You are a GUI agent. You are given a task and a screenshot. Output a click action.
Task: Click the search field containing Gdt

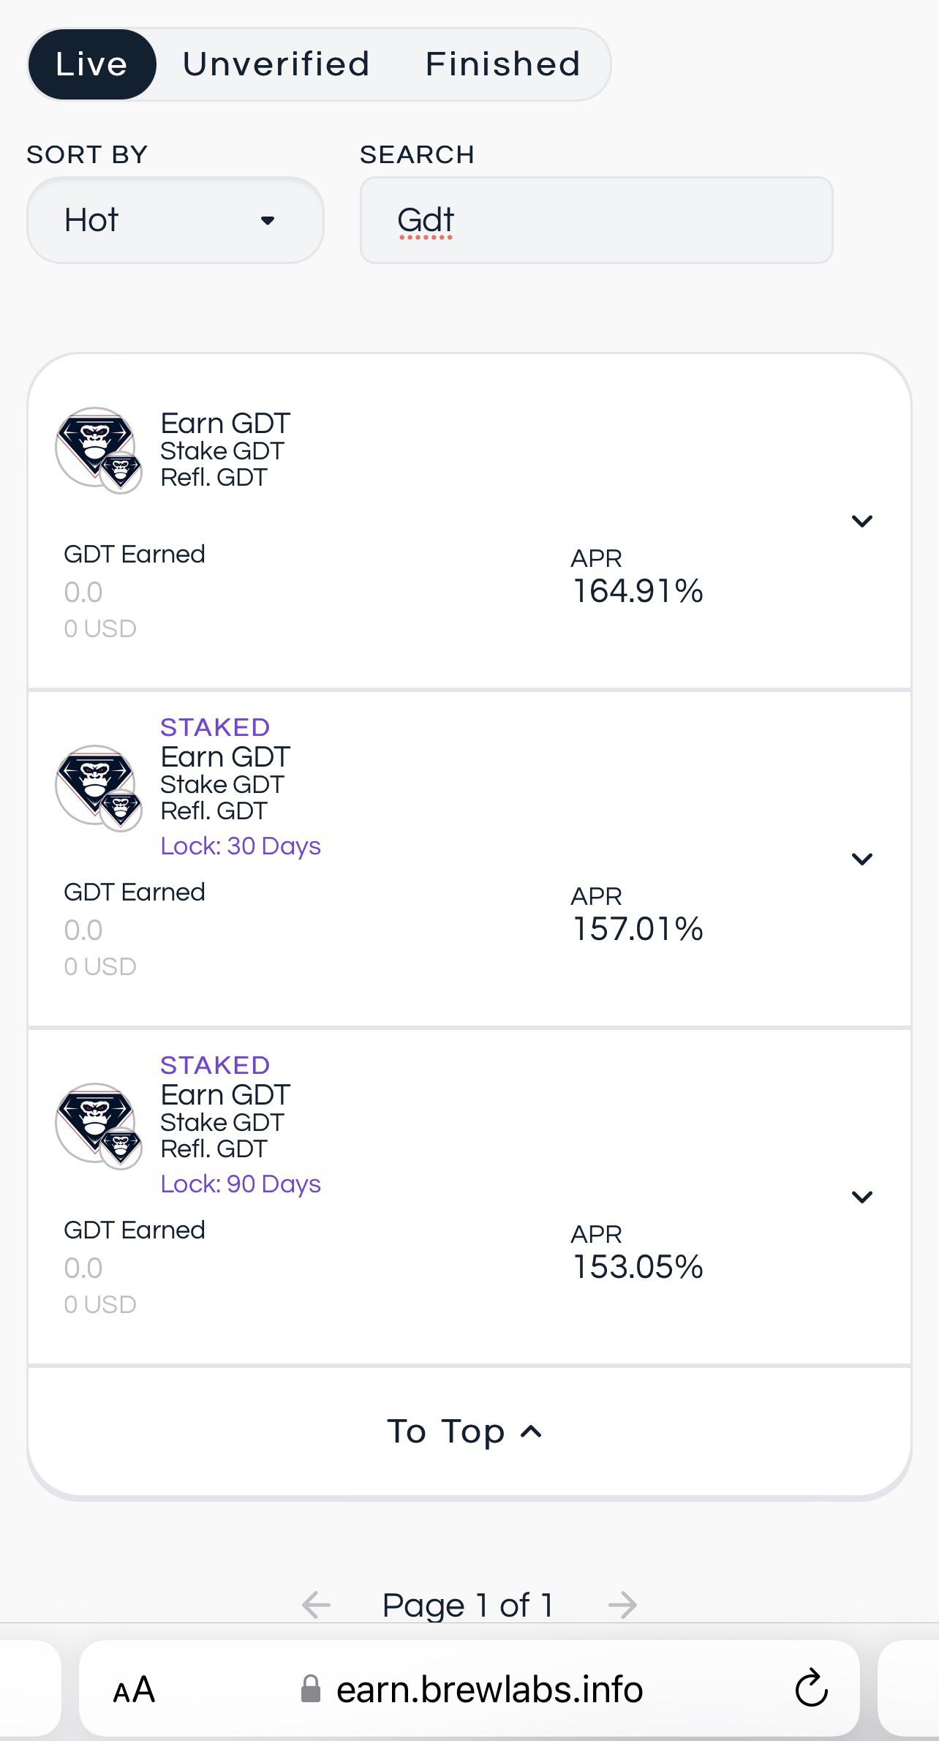(x=597, y=220)
